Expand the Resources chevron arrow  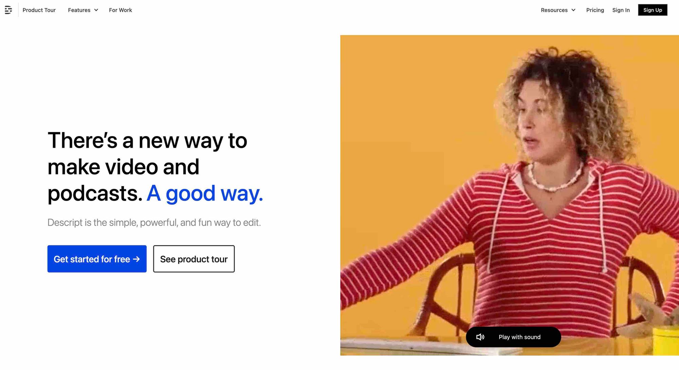pyautogui.click(x=573, y=10)
